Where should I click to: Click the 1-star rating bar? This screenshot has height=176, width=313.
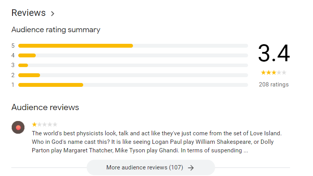point(133,85)
